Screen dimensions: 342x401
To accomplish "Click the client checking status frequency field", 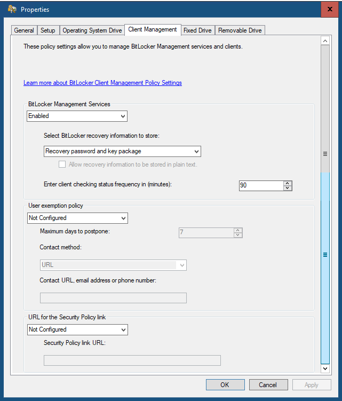I will pos(261,185).
